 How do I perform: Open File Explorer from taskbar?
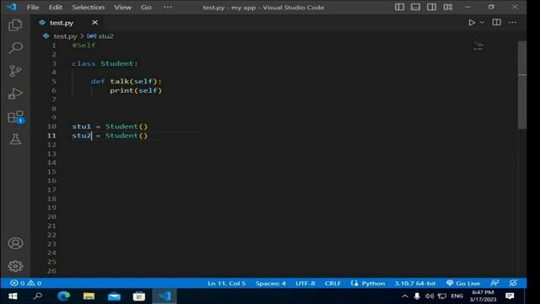pyautogui.click(x=89, y=296)
